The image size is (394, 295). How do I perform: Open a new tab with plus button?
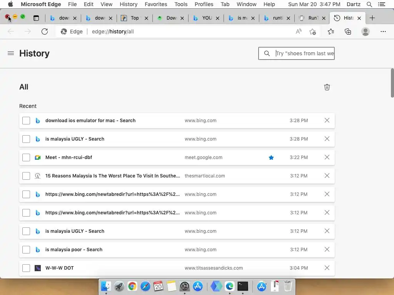point(372,18)
